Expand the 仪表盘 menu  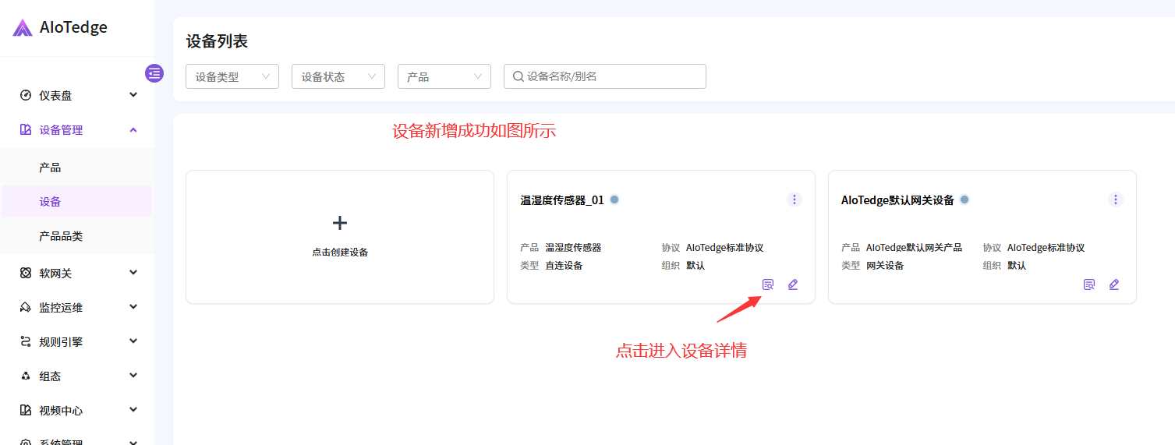tap(78, 95)
